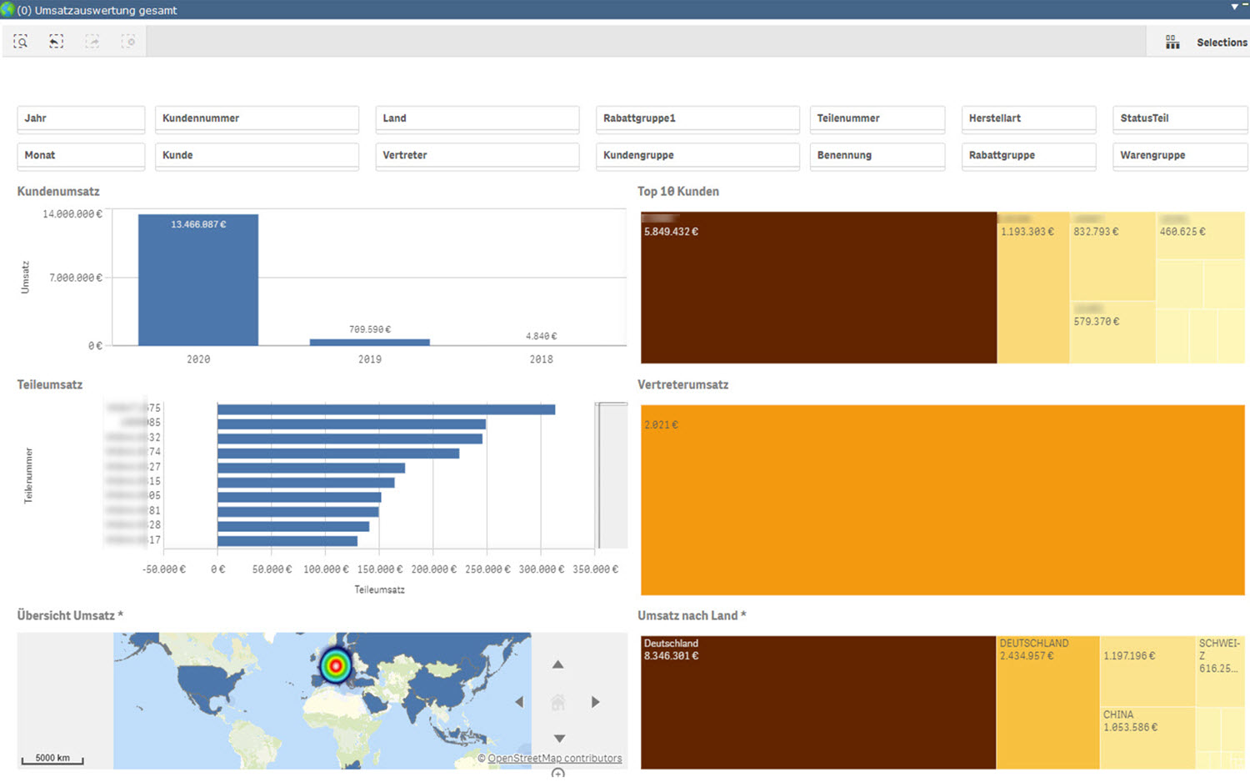Image resolution: width=1250 pixels, height=782 pixels.
Task: Open the Selections tool
Action: (1207, 43)
